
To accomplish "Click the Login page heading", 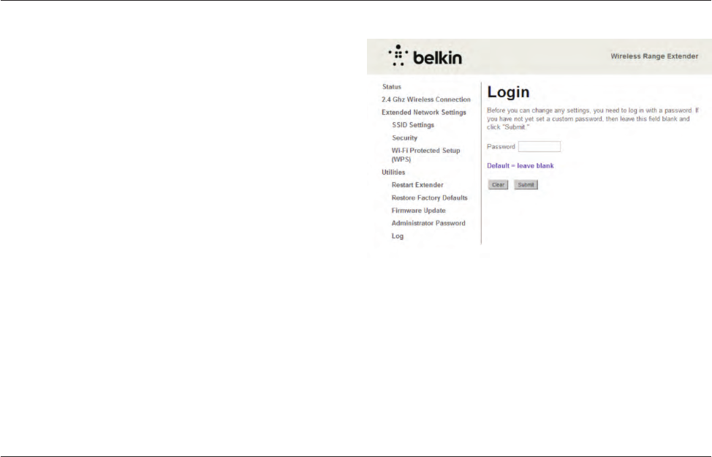I will pos(508,92).
